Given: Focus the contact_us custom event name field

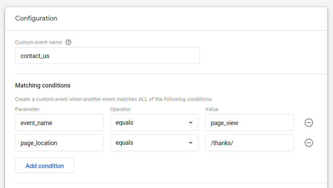Looking at the screenshot, I should tap(107, 56).
